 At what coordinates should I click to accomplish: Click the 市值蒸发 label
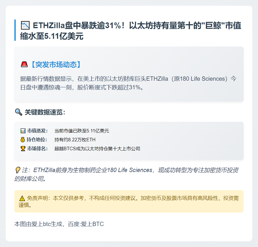38,131
